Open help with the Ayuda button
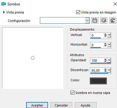Image resolution: width=117 pixels, height=108 pixels. pyautogui.click(x=85, y=105)
